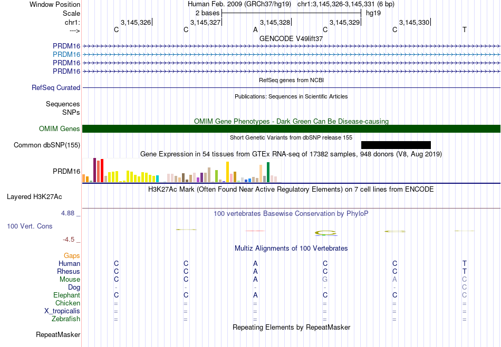This screenshot has height=347, width=501.
Task: Click the purple GTEx expression bar
Action: (x=201, y=177)
